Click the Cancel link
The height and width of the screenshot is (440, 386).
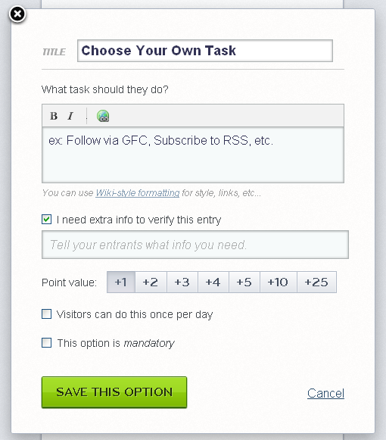(325, 393)
